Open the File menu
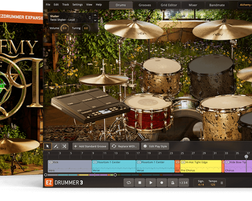This screenshot has width=252, height=201. pyautogui.click(x=48, y=5)
